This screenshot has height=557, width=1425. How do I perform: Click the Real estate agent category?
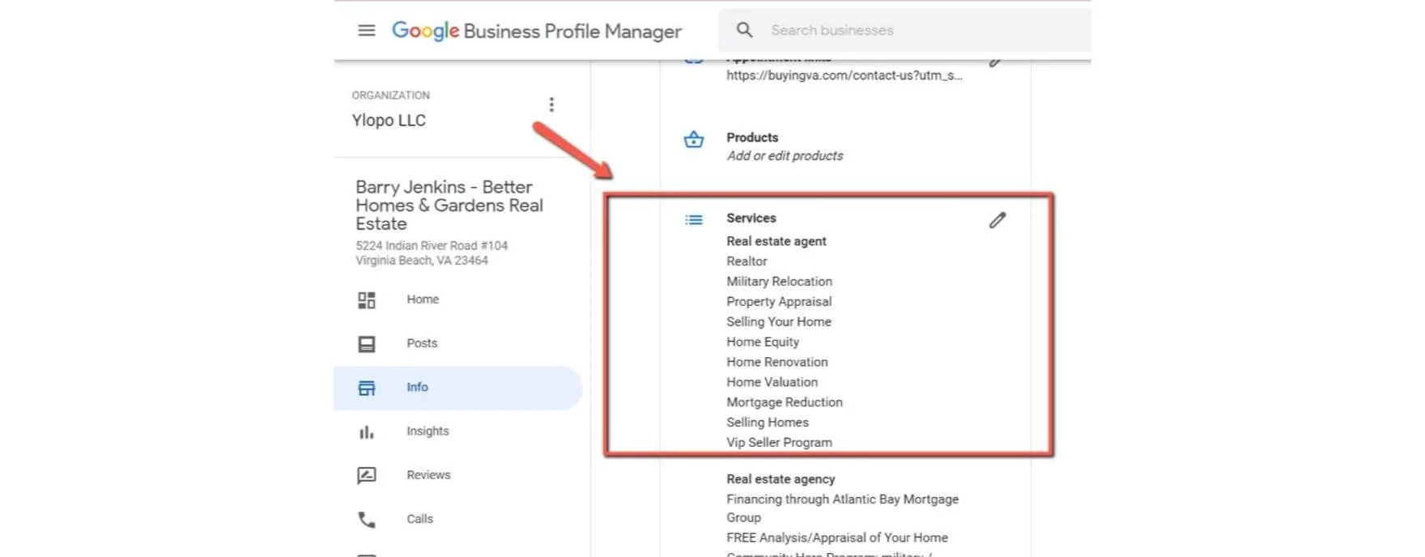pos(776,241)
